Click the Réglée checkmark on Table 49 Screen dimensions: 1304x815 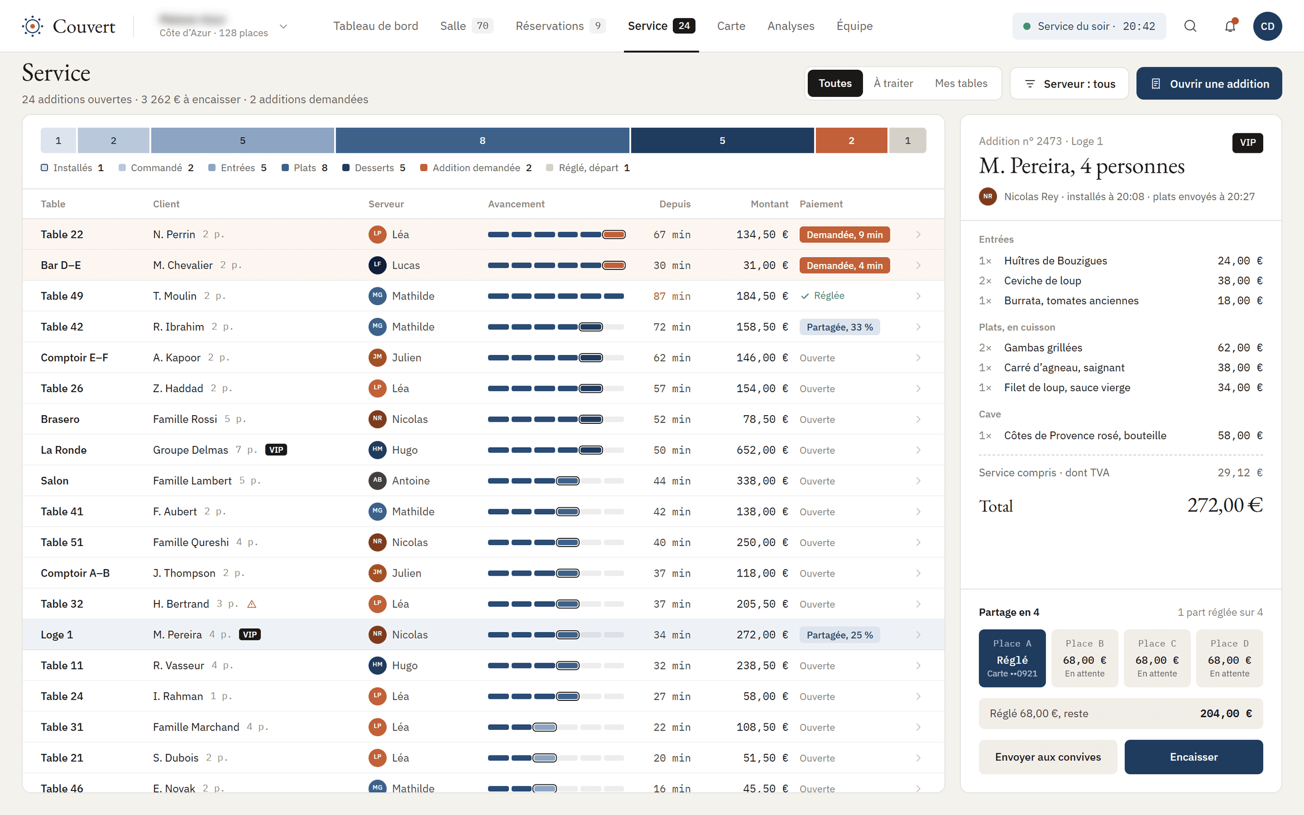point(805,296)
